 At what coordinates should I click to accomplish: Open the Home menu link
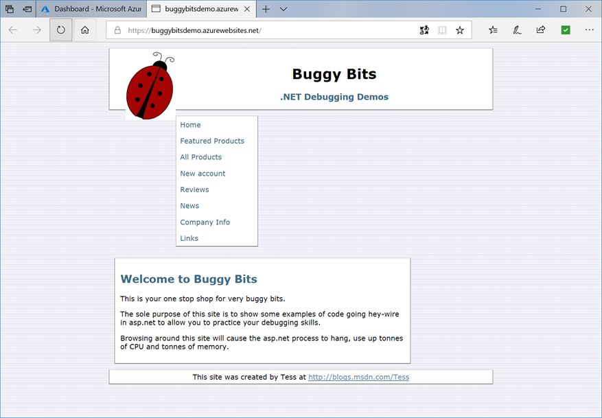coord(190,125)
